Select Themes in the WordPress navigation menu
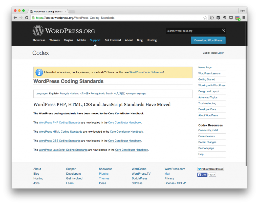 click(54, 40)
